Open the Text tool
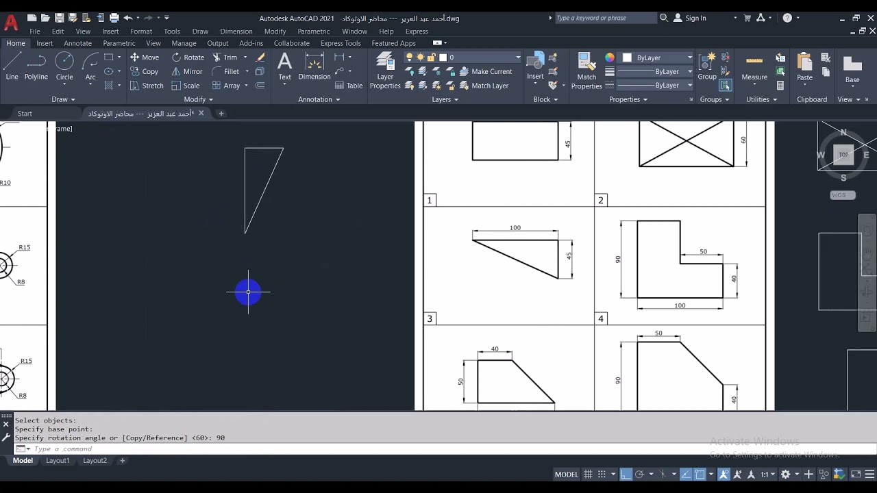Image resolution: width=877 pixels, height=493 pixels. (x=284, y=66)
